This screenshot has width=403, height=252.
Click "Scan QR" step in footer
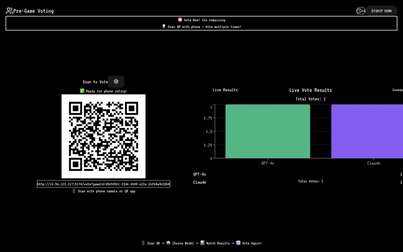pos(153,243)
